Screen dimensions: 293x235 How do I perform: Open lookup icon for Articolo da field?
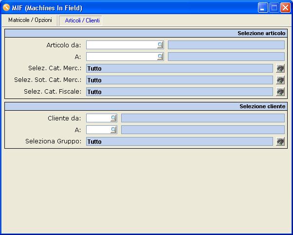(160, 45)
